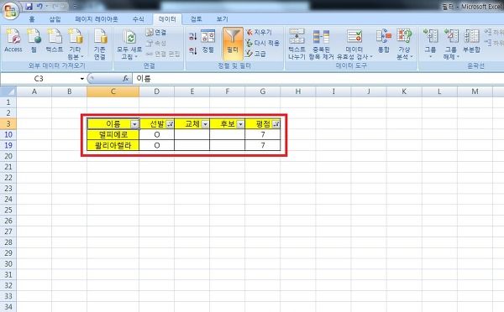504x312 pixels.
Task: Select column H header
Action: pos(298,91)
